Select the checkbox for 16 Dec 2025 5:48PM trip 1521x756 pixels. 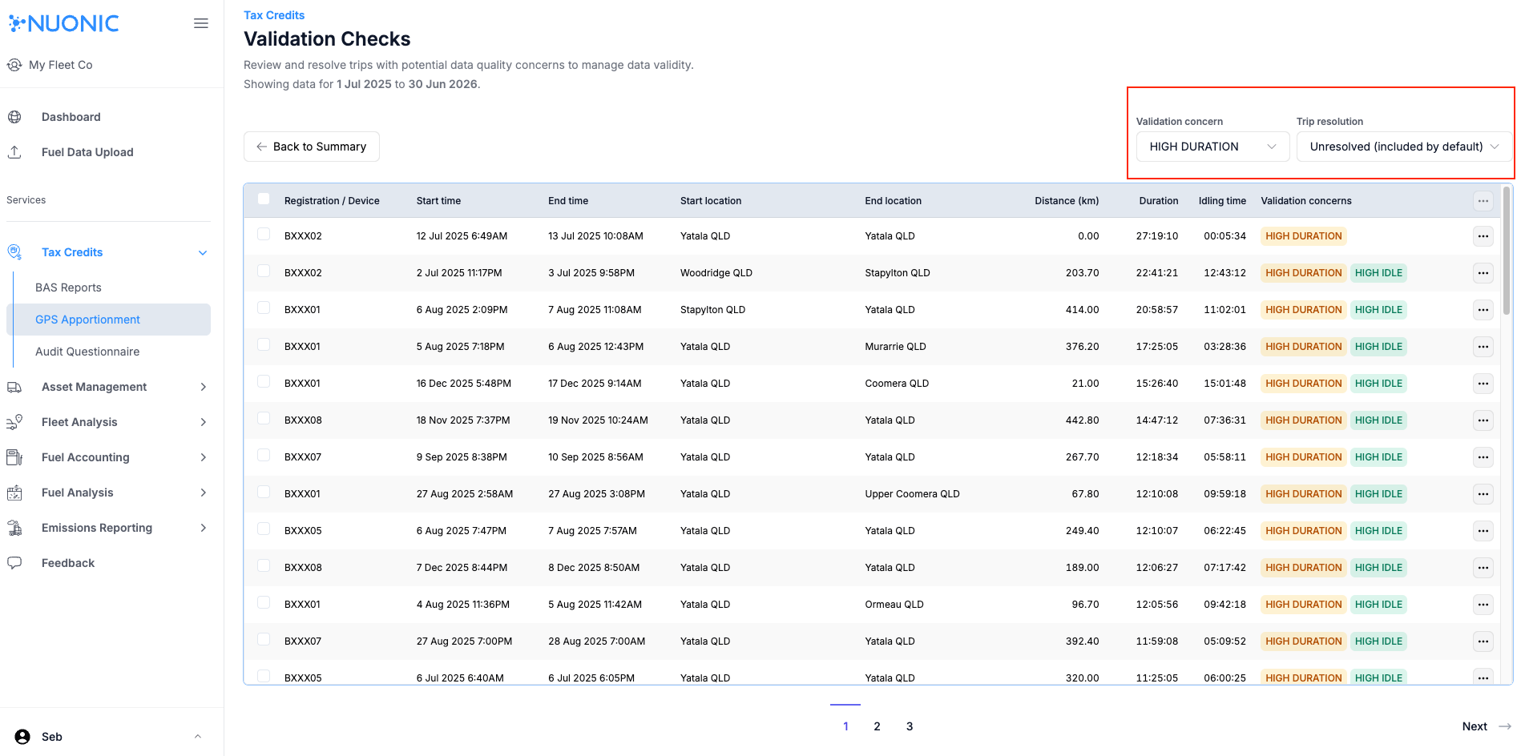(x=264, y=381)
